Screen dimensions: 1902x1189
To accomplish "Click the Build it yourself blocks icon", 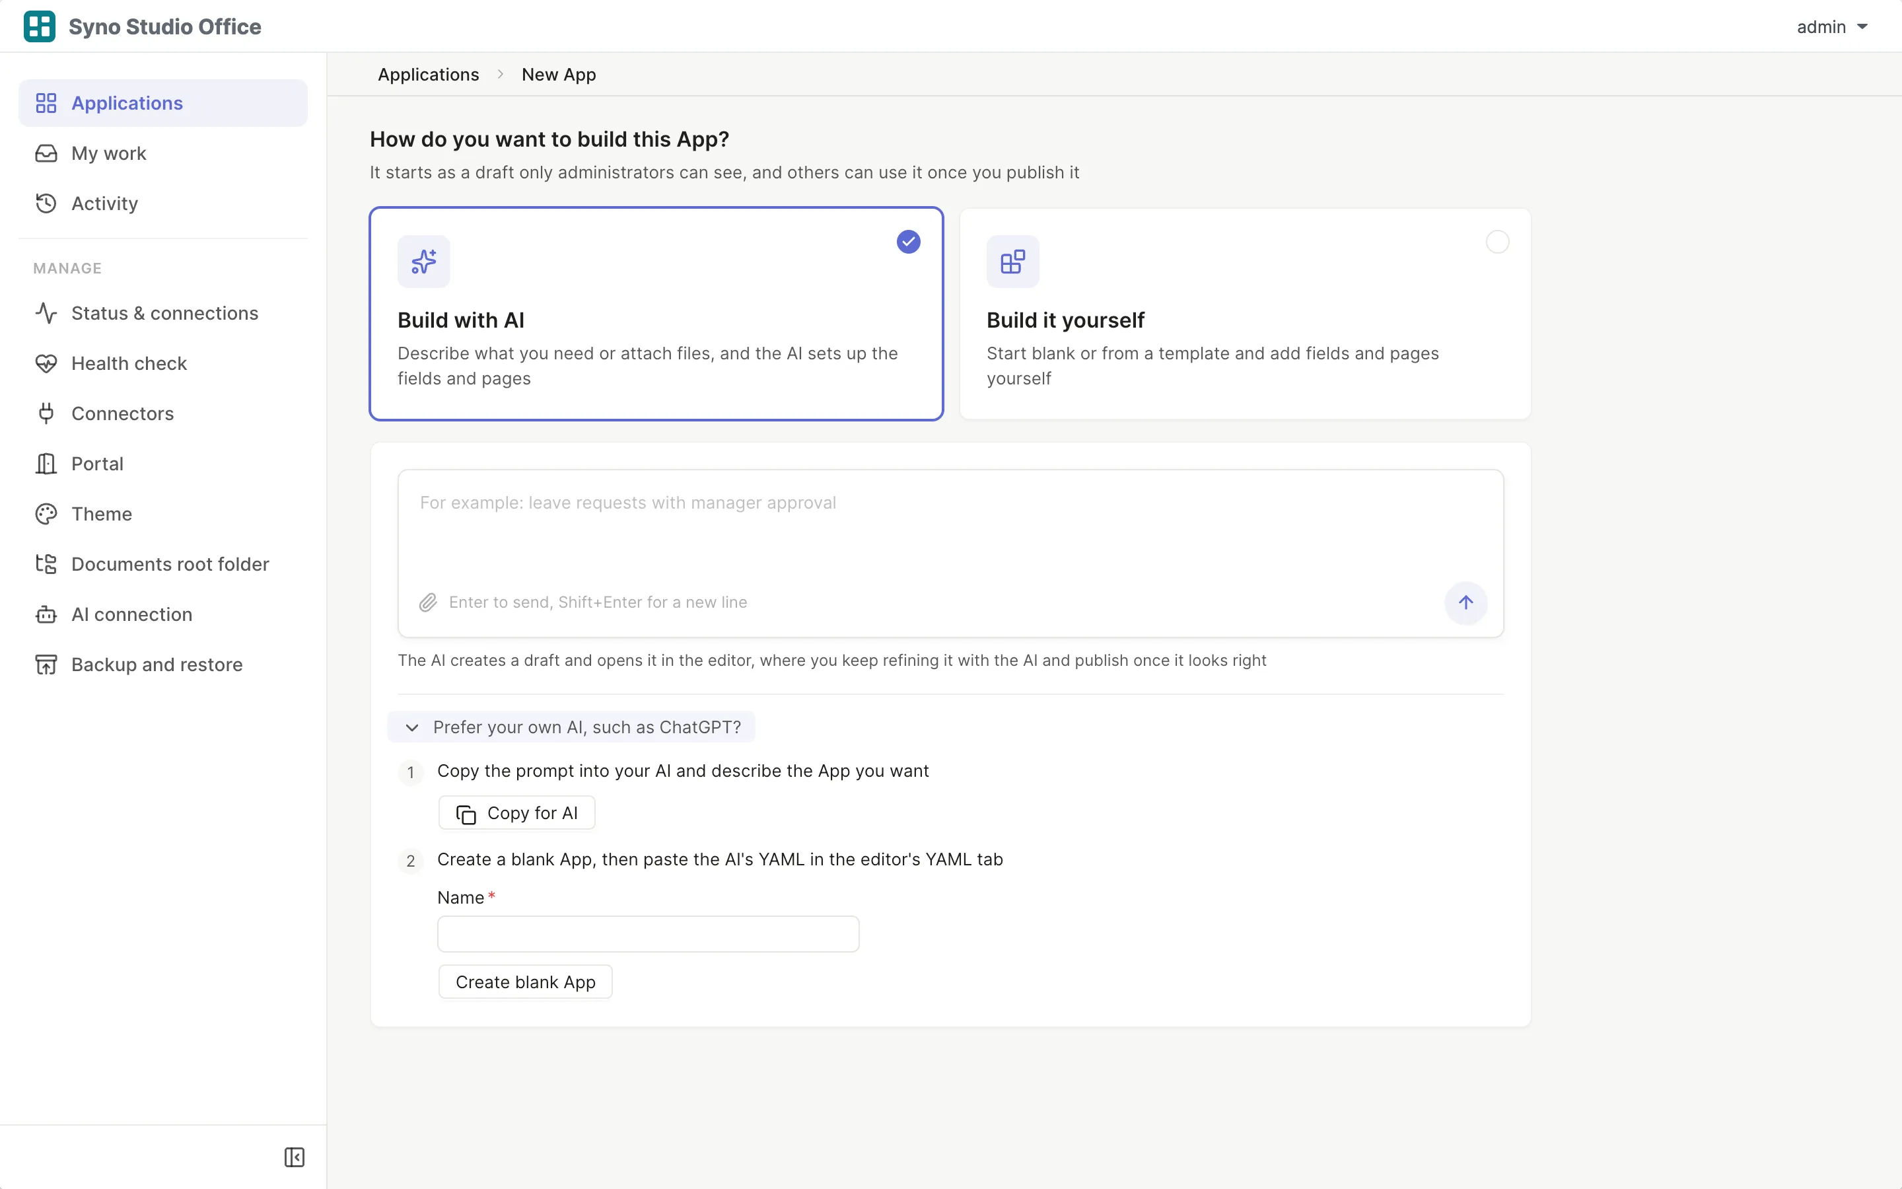I will click(x=1012, y=262).
